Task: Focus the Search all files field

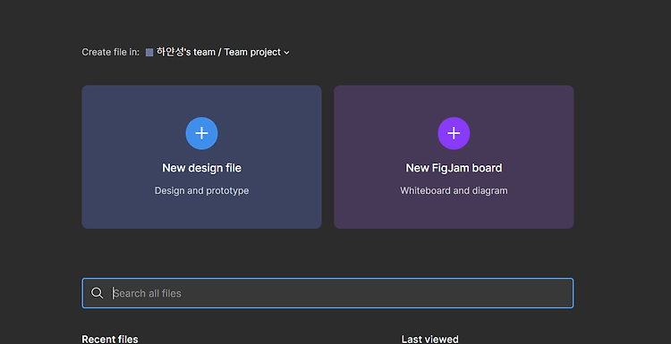Action: (327, 293)
